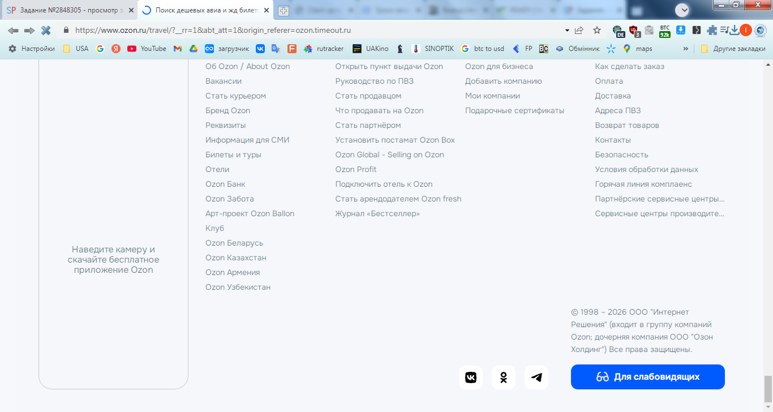Screen dimensions: 773x412
Task: Go back with the browser back arrow
Action: [x=13, y=31]
